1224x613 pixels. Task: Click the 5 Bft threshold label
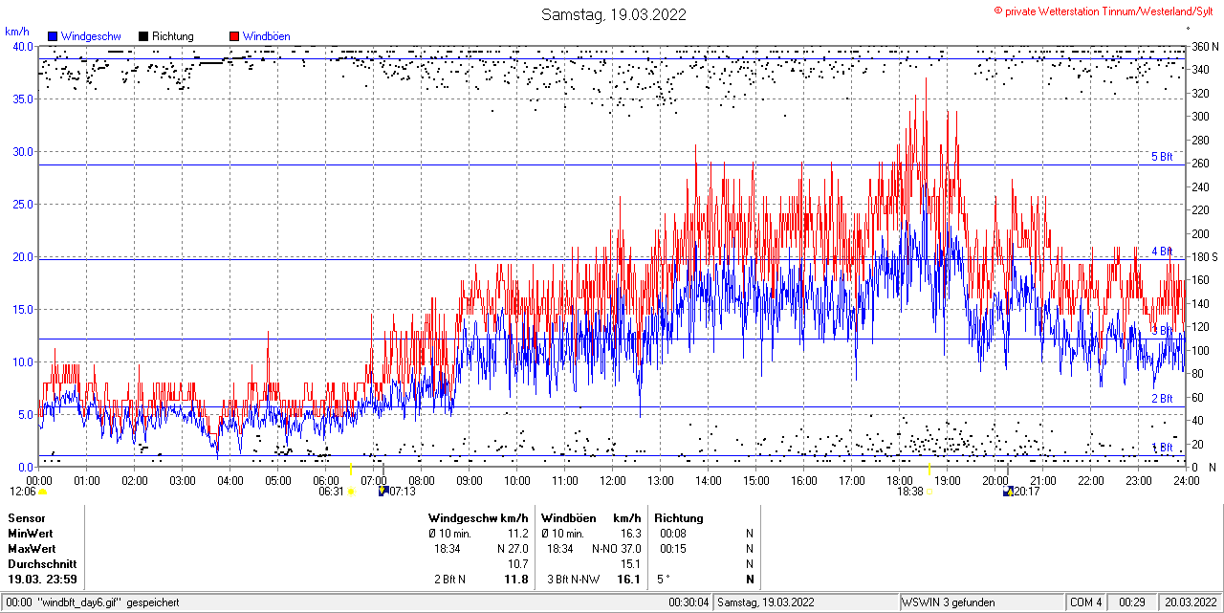click(1161, 157)
